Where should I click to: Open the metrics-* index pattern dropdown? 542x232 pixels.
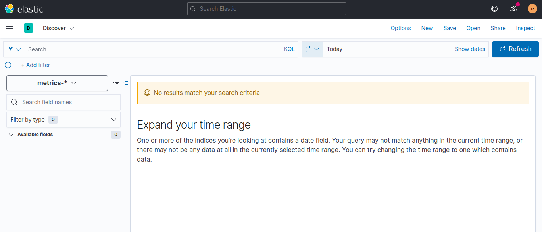click(57, 83)
